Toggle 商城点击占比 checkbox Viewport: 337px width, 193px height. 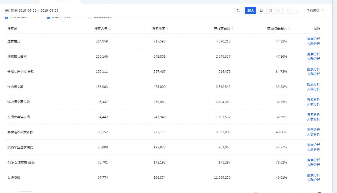pos(48,18)
